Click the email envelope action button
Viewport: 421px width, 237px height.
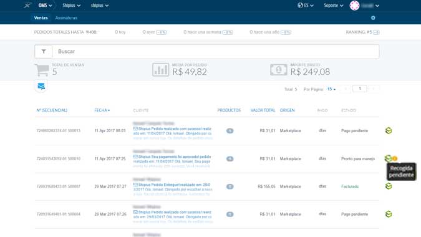41,86
